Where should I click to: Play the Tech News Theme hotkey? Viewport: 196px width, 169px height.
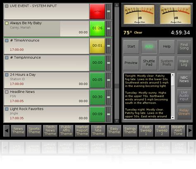tap(50, 131)
